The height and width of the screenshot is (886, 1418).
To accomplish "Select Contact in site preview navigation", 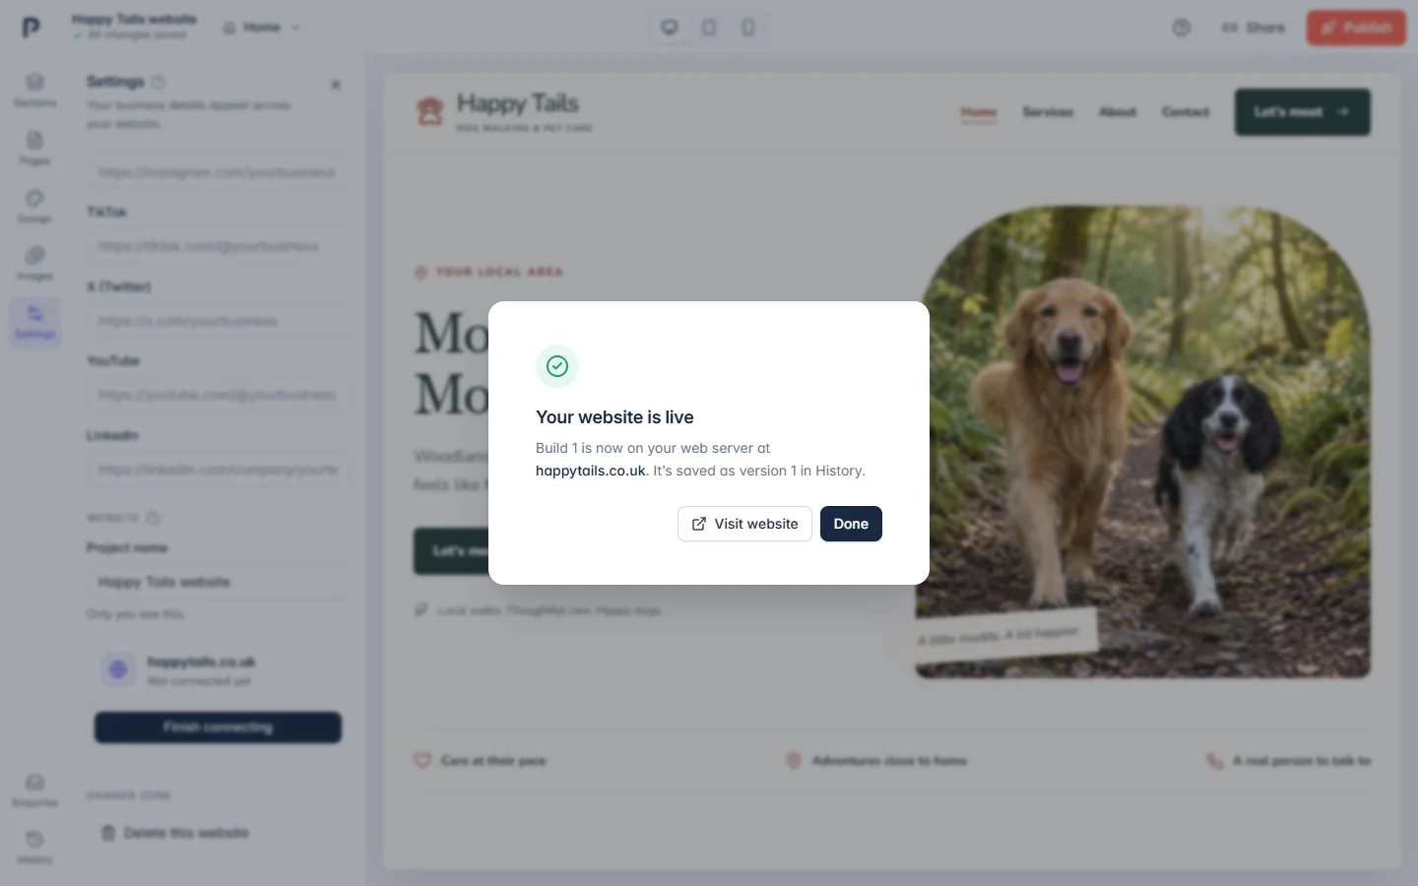I will (1186, 112).
